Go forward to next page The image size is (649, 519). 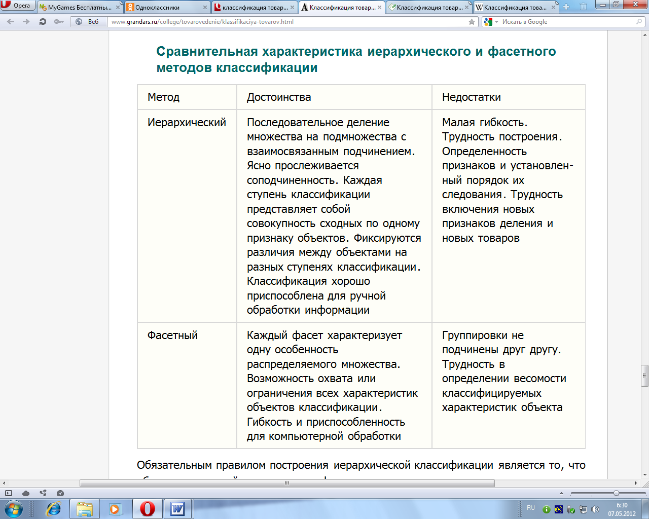pos(26,22)
